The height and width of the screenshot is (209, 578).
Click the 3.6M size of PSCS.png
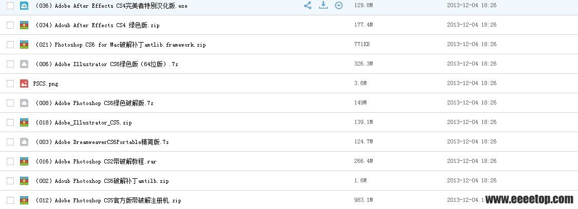(x=361, y=83)
